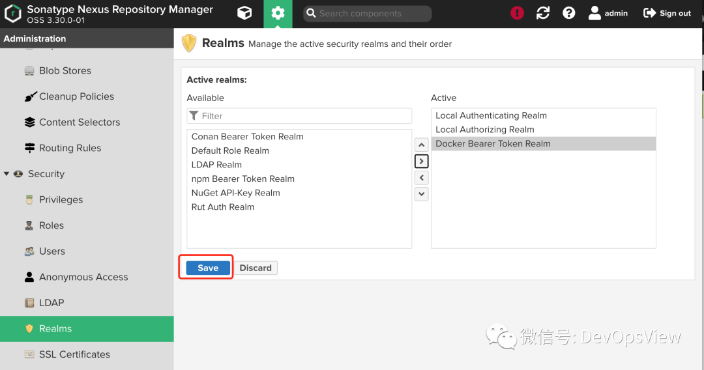This screenshot has height=370, width=704.
Task: Discard the realm changes
Action: [x=256, y=268]
